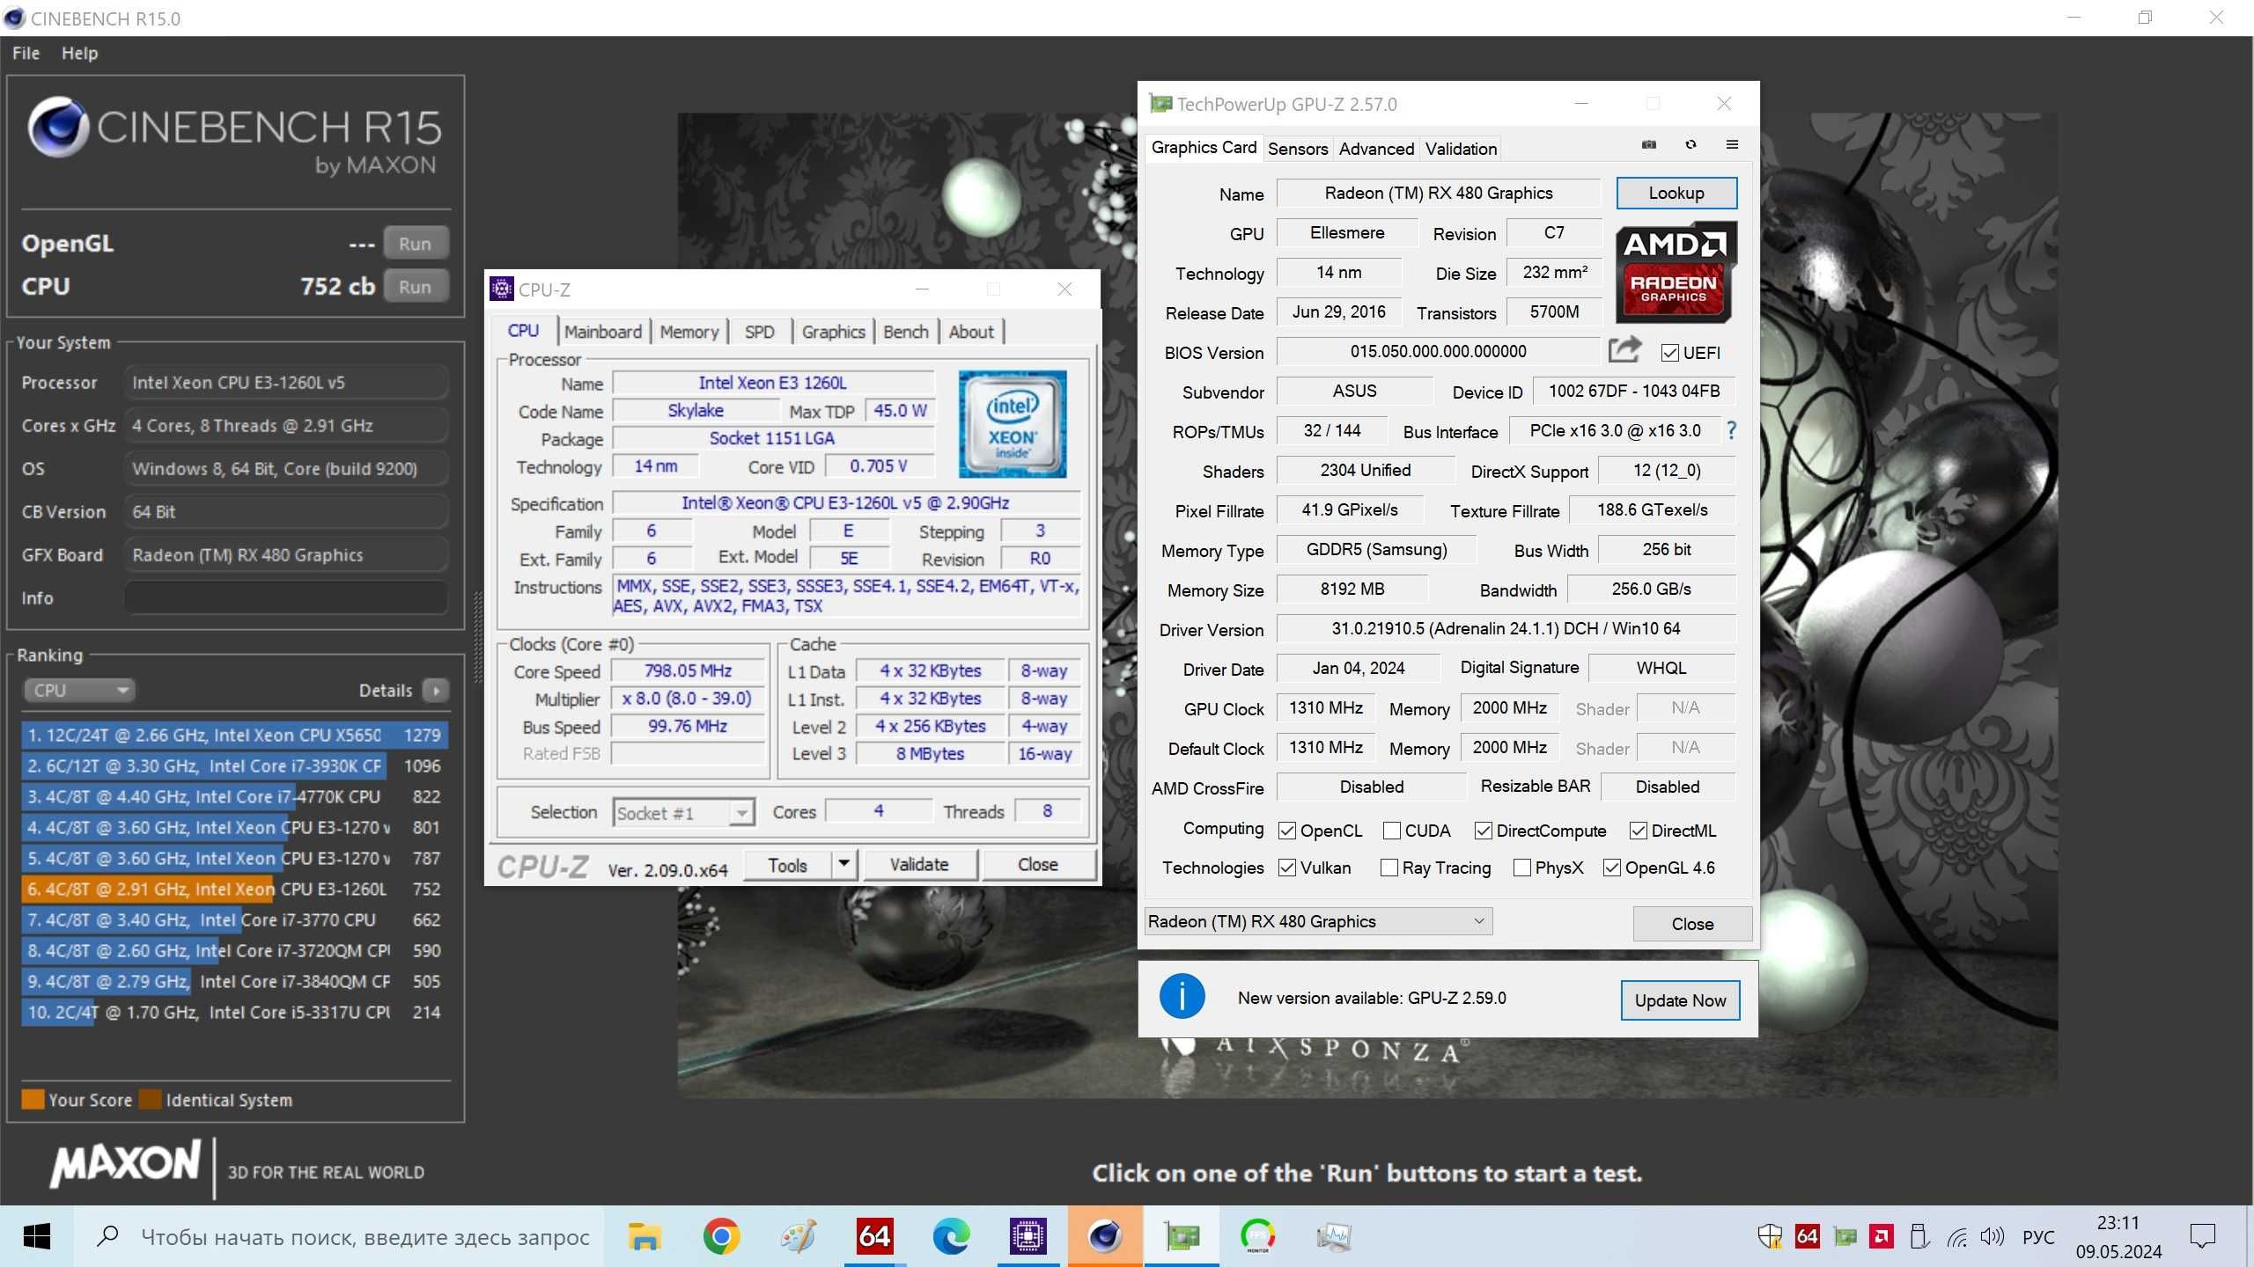The height and width of the screenshot is (1267, 2254).
Task: Click the РУС language indicator
Action: pyautogui.click(x=2038, y=1237)
